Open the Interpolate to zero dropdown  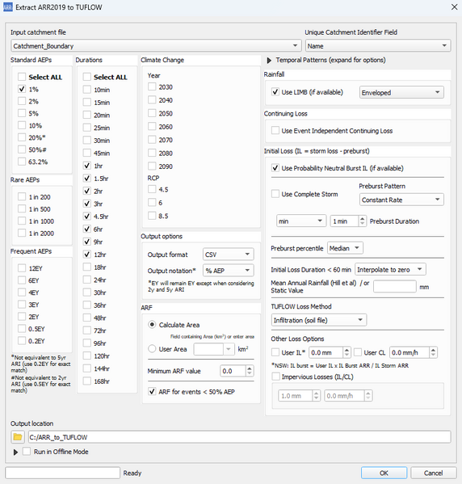pyautogui.click(x=390, y=269)
